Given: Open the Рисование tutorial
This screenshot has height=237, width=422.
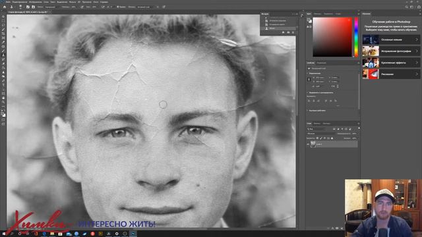Looking at the screenshot, I should (x=391, y=74).
